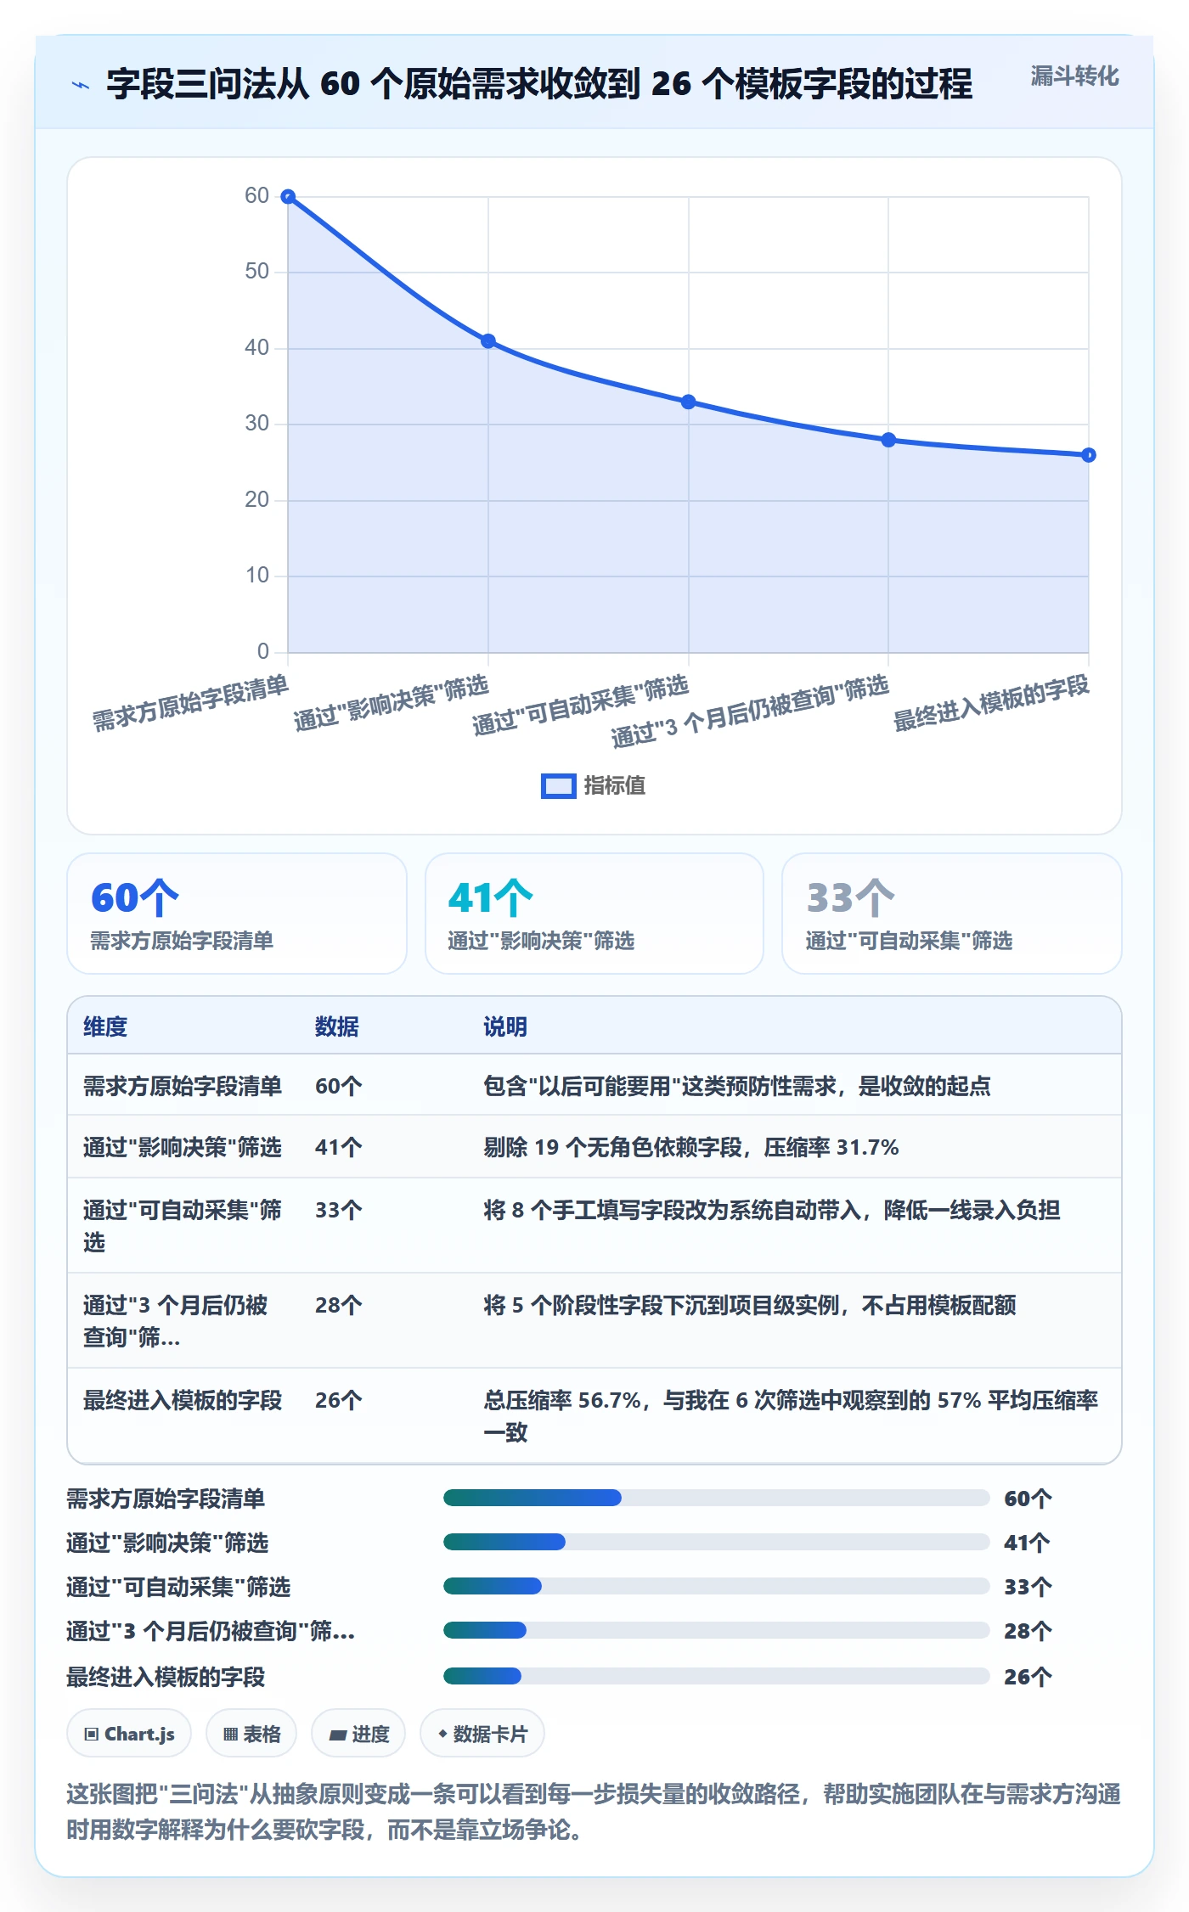The width and height of the screenshot is (1189, 1912).
Task: Click table row 通过"影响决策"筛选
Action: click(x=594, y=1147)
